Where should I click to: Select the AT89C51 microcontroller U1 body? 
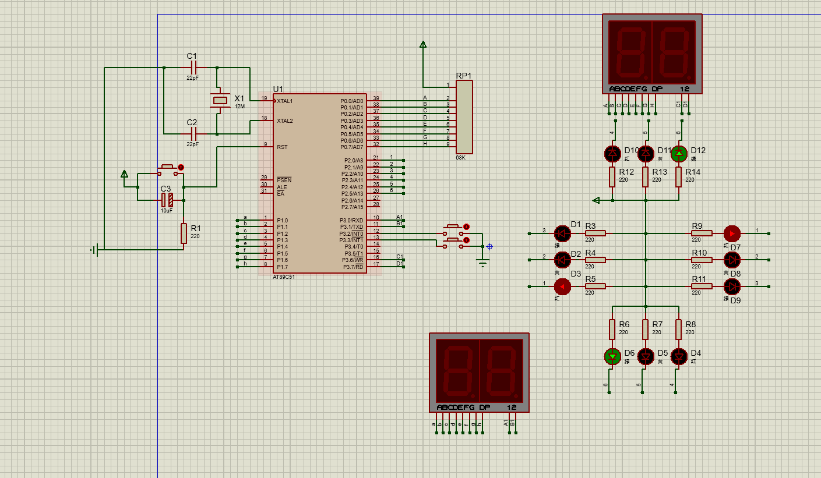tap(320, 183)
